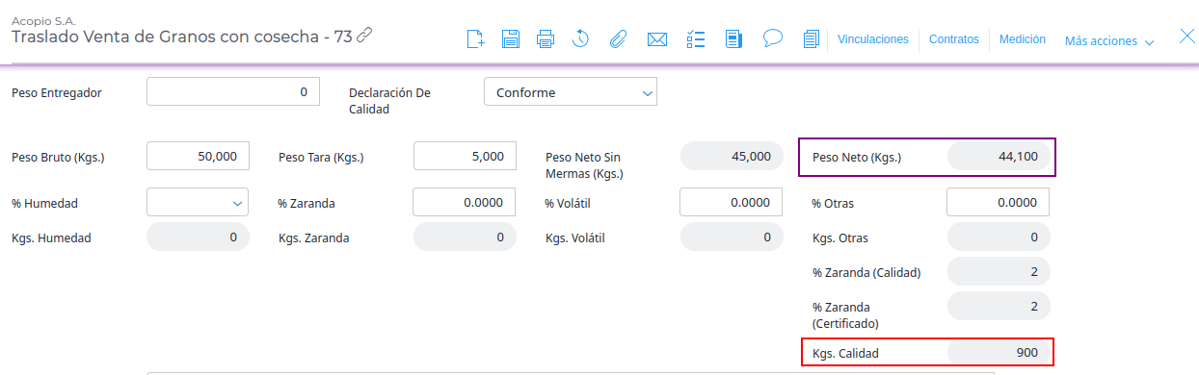This screenshot has width=1199, height=375.
Task: Send by email with the envelope icon
Action: tap(657, 39)
